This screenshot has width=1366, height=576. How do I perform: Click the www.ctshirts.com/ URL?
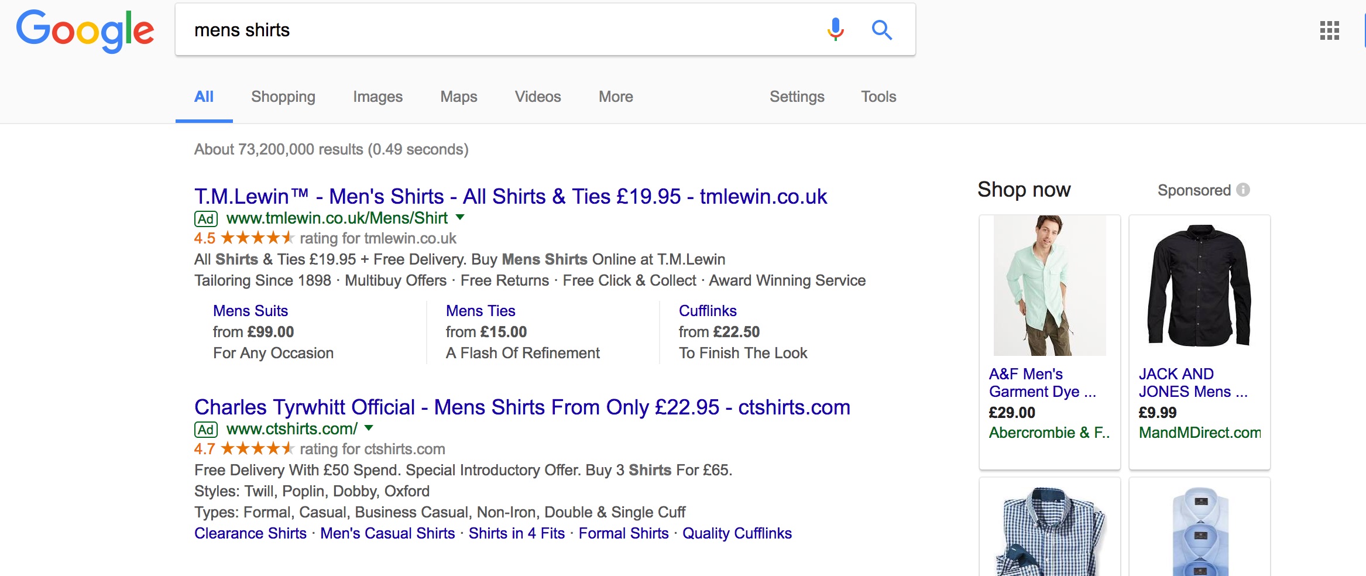click(x=292, y=429)
